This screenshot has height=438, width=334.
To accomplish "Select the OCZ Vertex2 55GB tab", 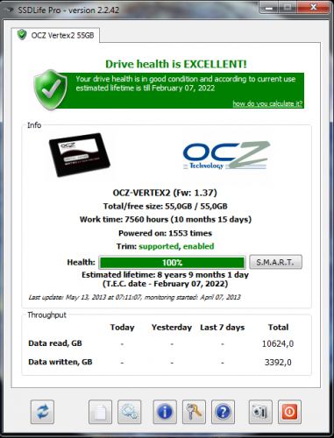I will click(x=55, y=35).
